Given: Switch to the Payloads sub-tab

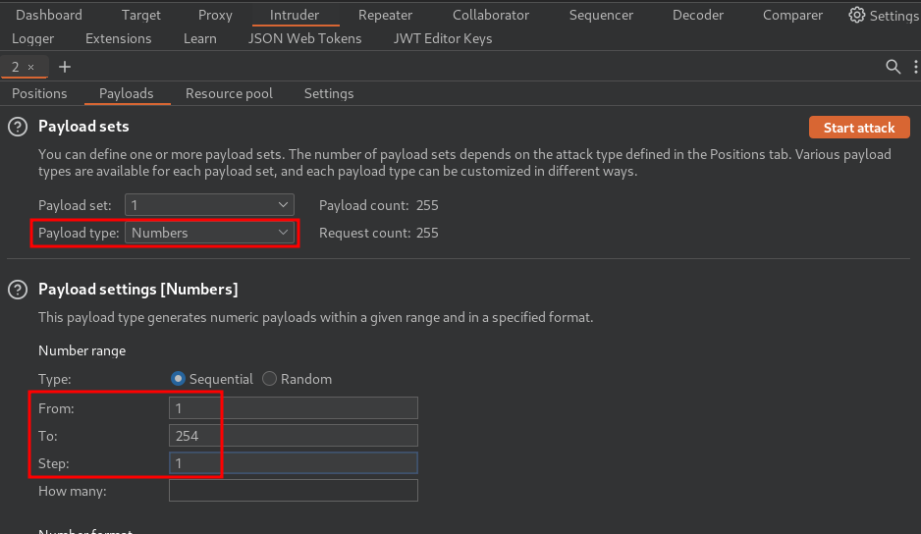Looking at the screenshot, I should coord(127,93).
